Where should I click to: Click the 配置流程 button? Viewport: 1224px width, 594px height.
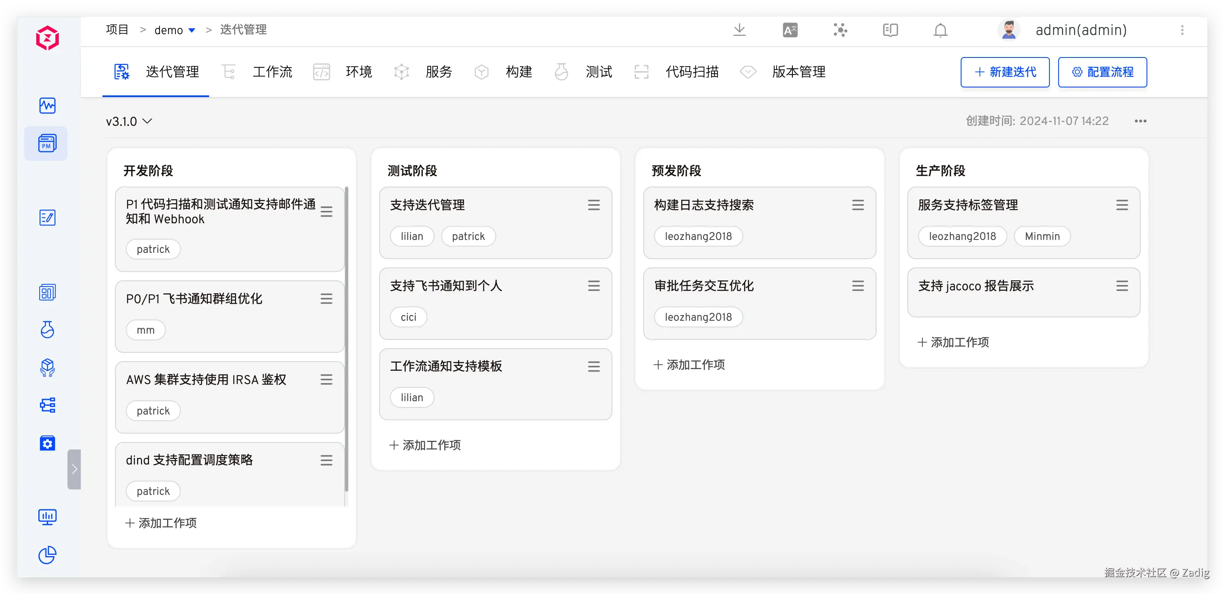[x=1102, y=72]
